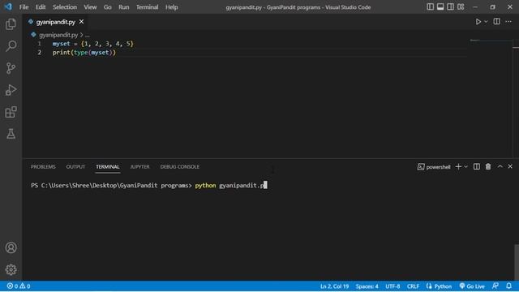This screenshot has width=519, height=292.
Task: Open the File menu
Action: (24, 7)
